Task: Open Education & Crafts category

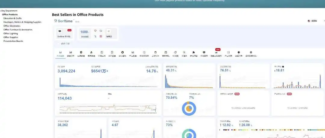Action: [12, 18]
